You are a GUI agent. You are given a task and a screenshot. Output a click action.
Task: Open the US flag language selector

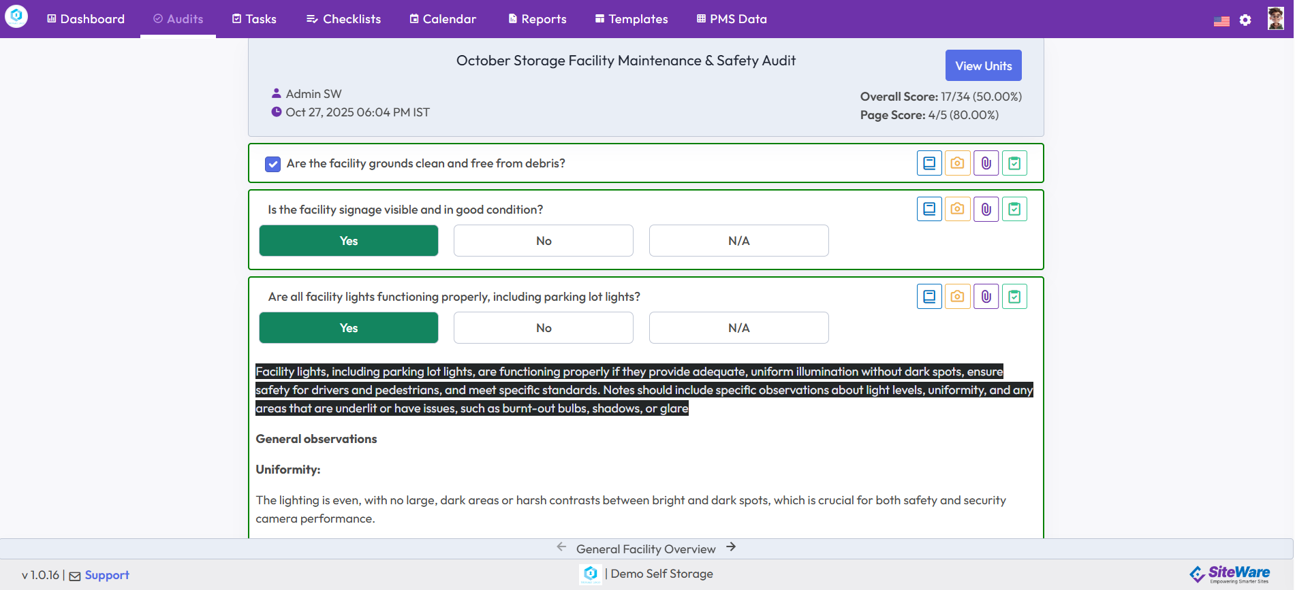[1221, 20]
